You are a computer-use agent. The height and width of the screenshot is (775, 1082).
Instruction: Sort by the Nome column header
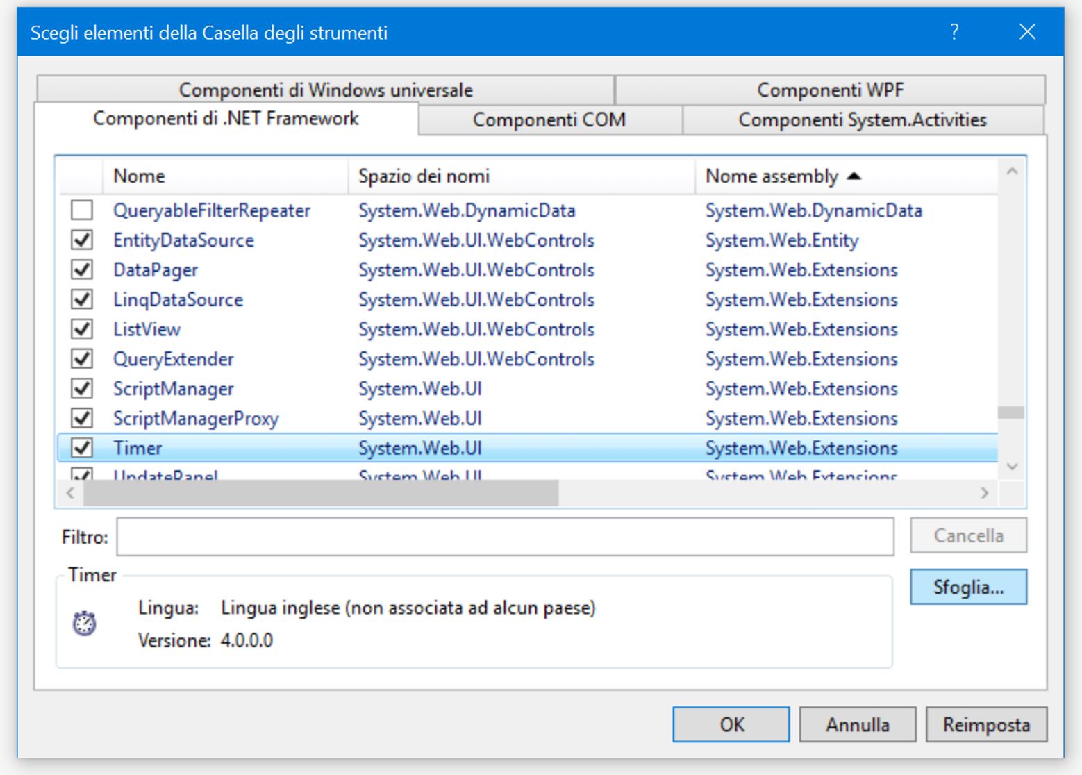coord(225,176)
